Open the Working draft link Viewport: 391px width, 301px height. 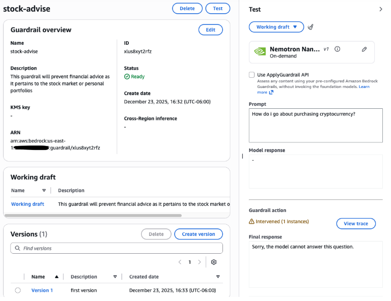pos(27,204)
